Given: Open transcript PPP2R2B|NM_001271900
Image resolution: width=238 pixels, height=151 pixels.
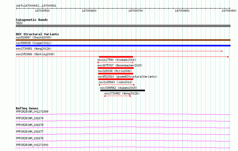Looking at the screenshot, I should (32, 145).
